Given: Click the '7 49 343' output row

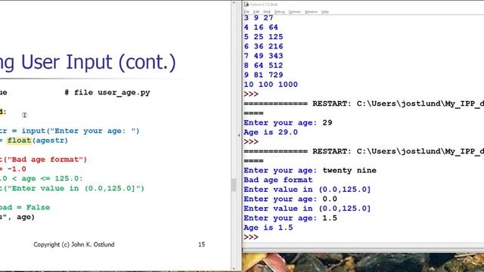Looking at the screenshot, I should 263,56.
